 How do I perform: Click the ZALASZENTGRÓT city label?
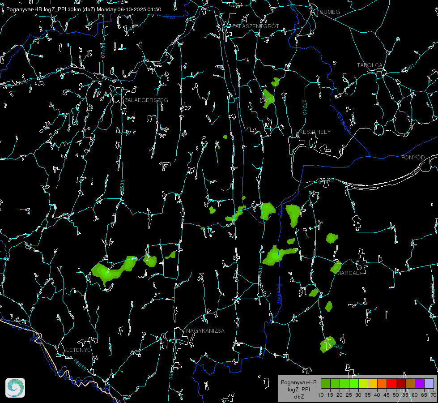[x=255, y=26]
